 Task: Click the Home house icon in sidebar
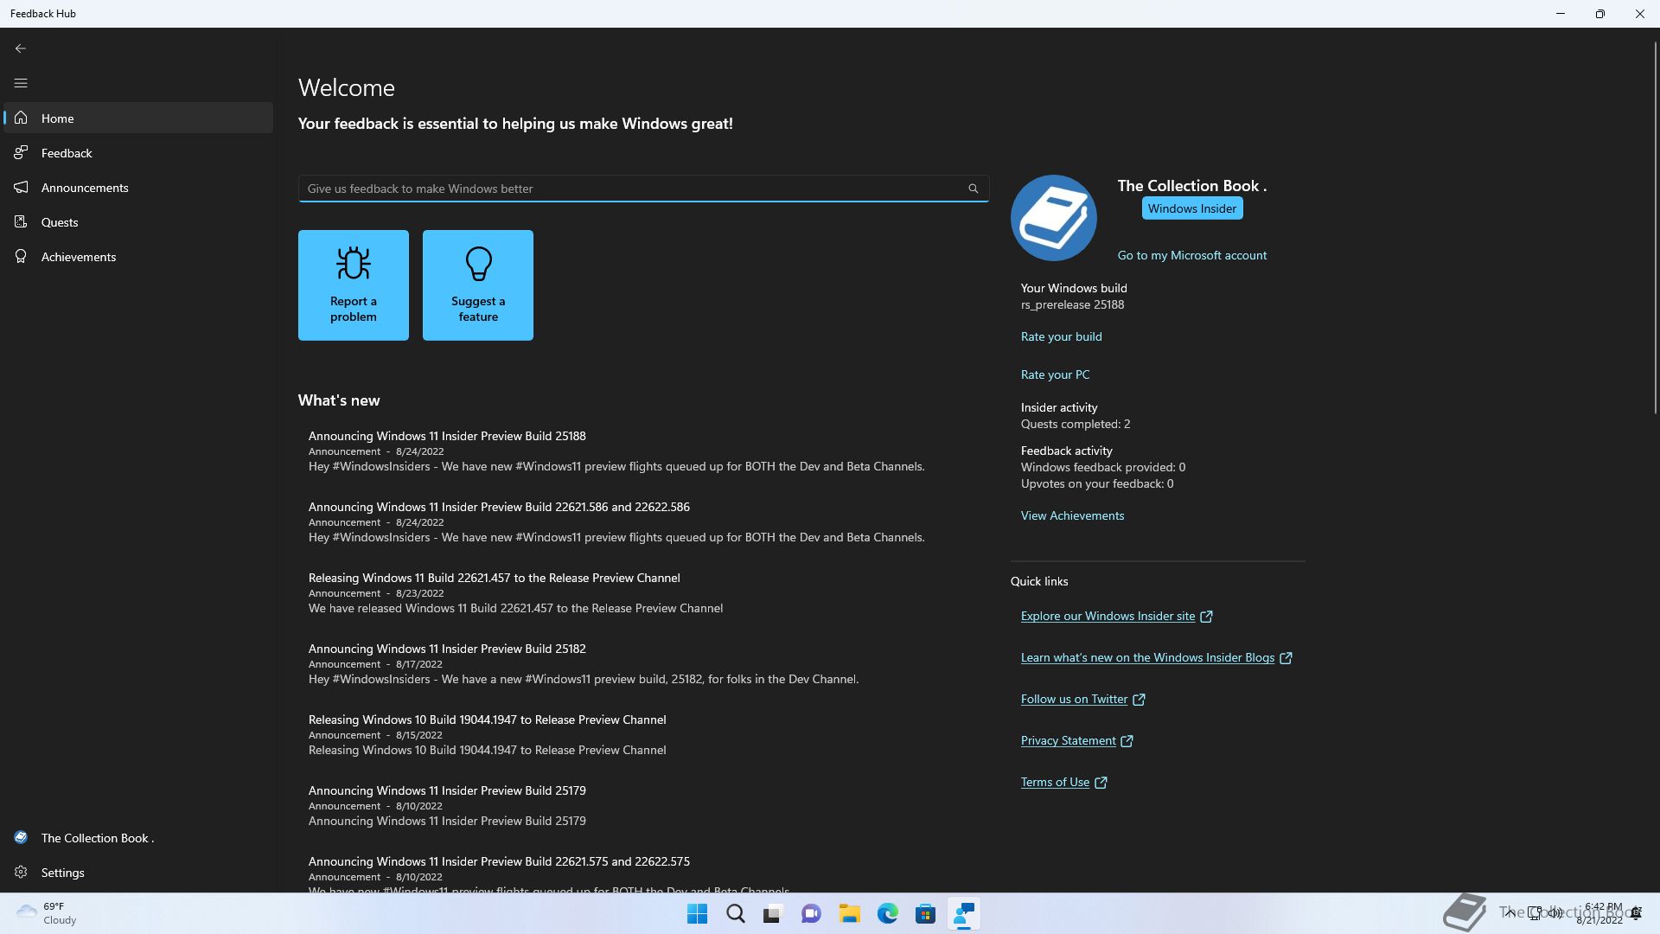click(21, 118)
